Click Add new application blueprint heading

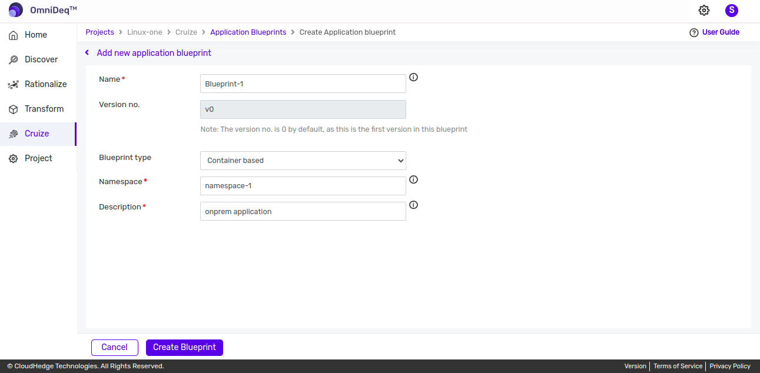click(x=154, y=53)
